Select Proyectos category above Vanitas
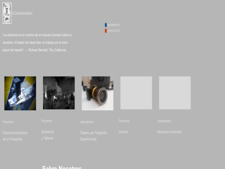The image size is (225, 169). 124,121
